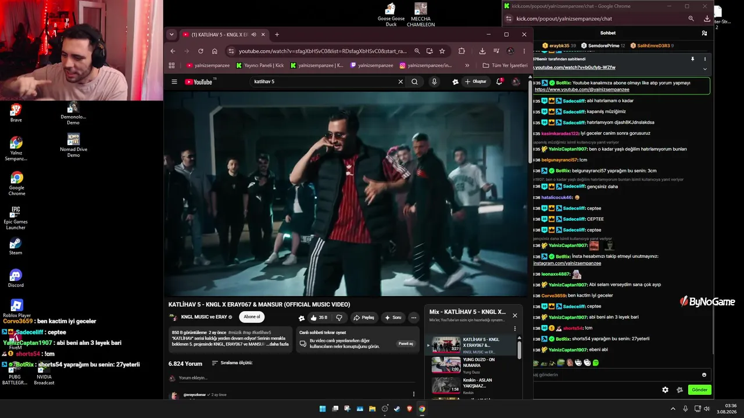Open live chat replay with Paneli aç
Viewport: 744px width, 418px height.
pos(406,344)
